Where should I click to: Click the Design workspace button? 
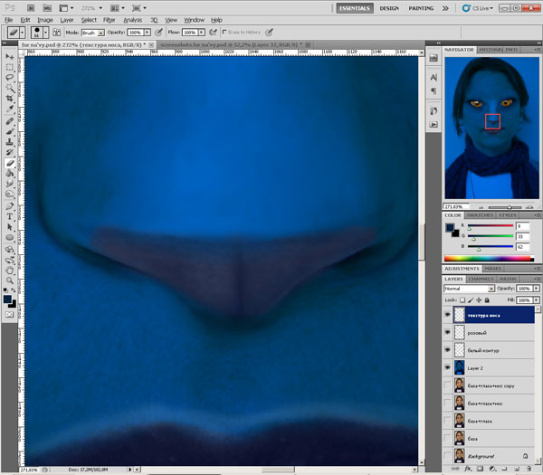(389, 7)
